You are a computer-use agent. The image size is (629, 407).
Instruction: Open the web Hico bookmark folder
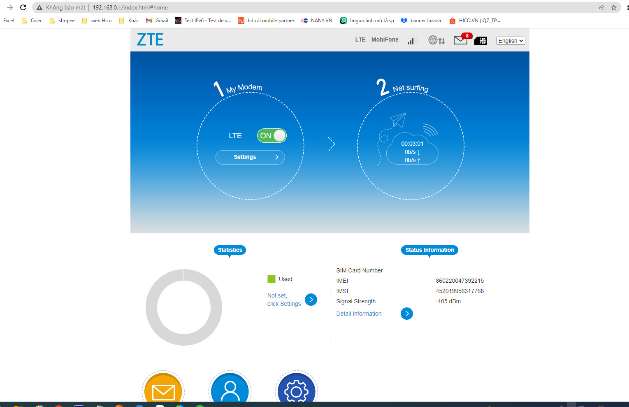tap(97, 21)
